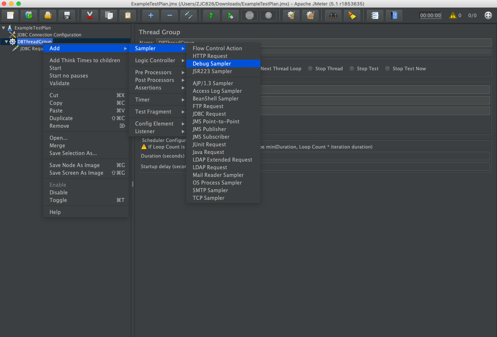
Task: Choose Mail Reader Sampler
Action: (x=223, y=175)
